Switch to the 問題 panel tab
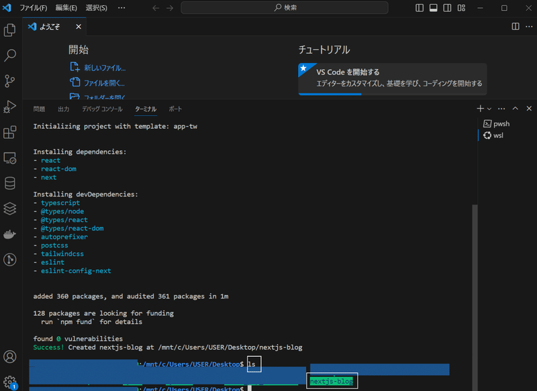This screenshot has height=391, width=537. coord(39,109)
